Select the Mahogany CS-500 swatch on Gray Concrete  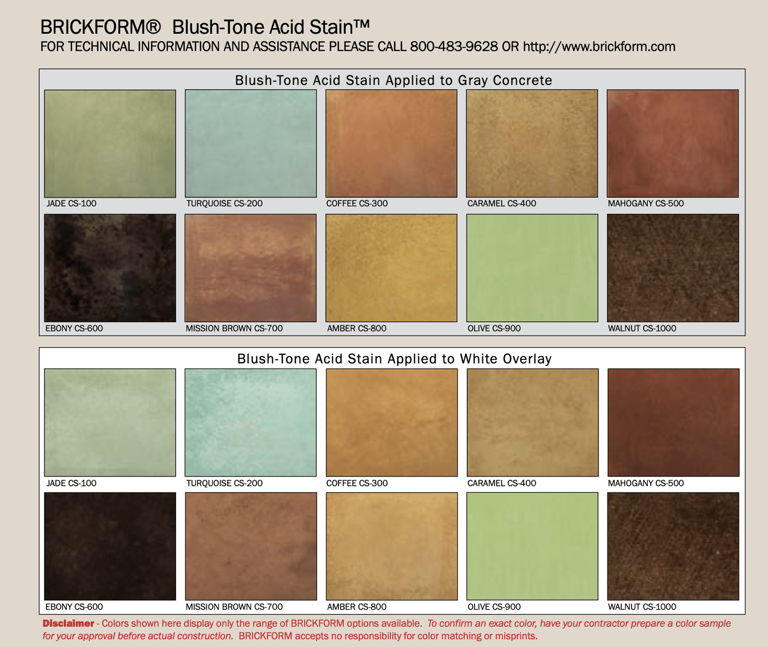(x=673, y=144)
